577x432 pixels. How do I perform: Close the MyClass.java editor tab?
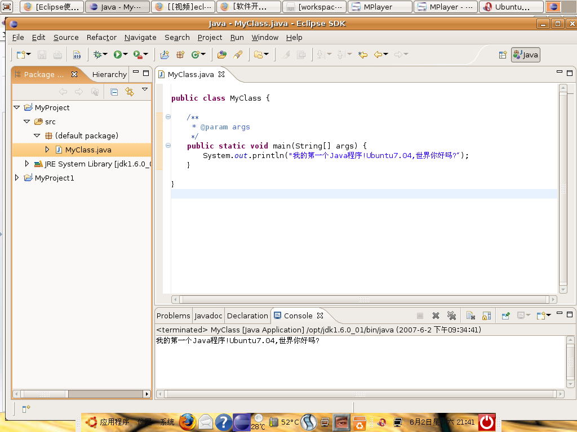[x=221, y=74]
